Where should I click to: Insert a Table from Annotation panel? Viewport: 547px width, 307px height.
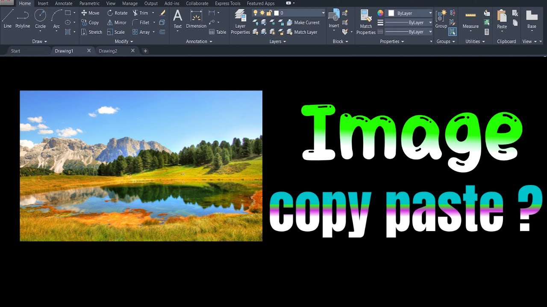pos(218,32)
